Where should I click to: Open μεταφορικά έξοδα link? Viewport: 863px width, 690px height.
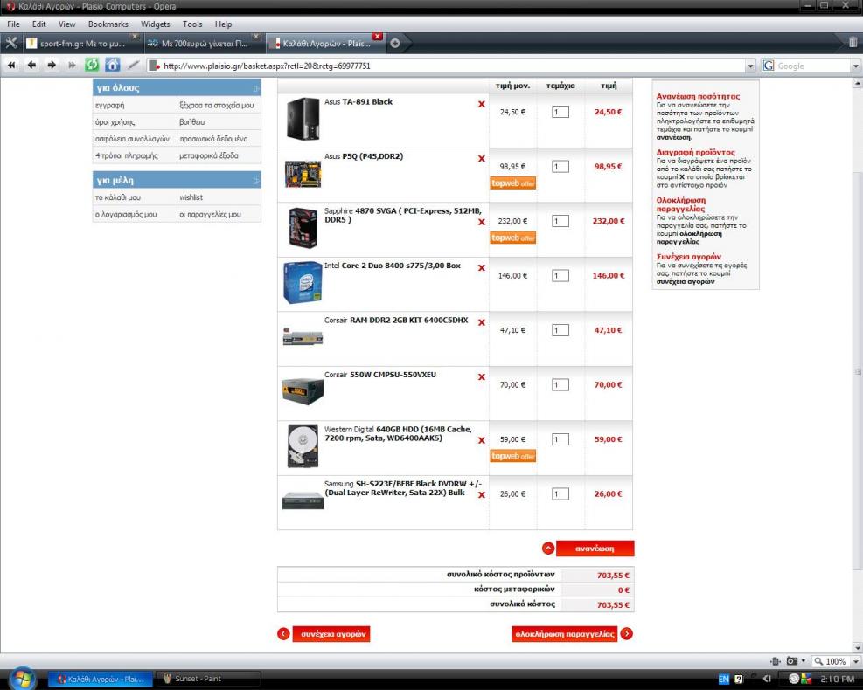point(209,155)
